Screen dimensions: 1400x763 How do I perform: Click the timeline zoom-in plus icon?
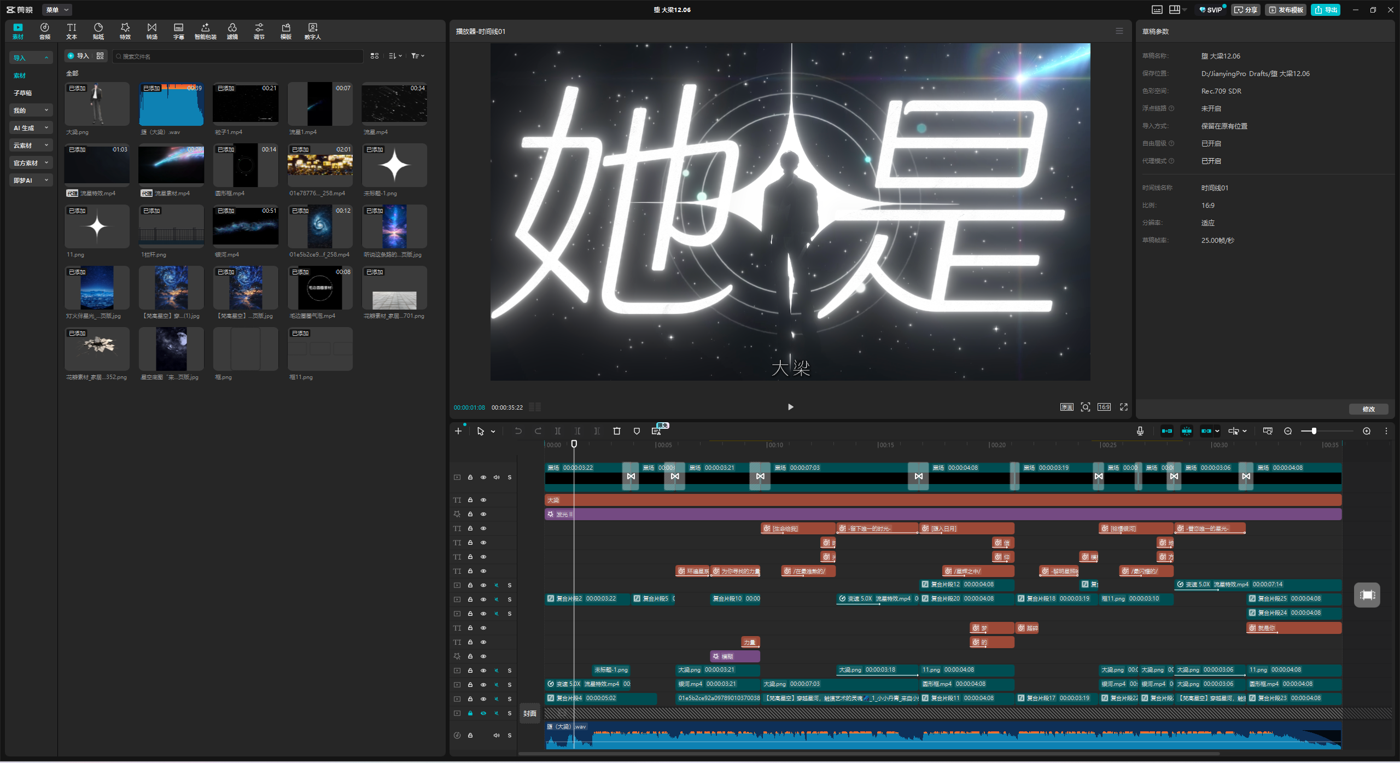(x=1367, y=431)
